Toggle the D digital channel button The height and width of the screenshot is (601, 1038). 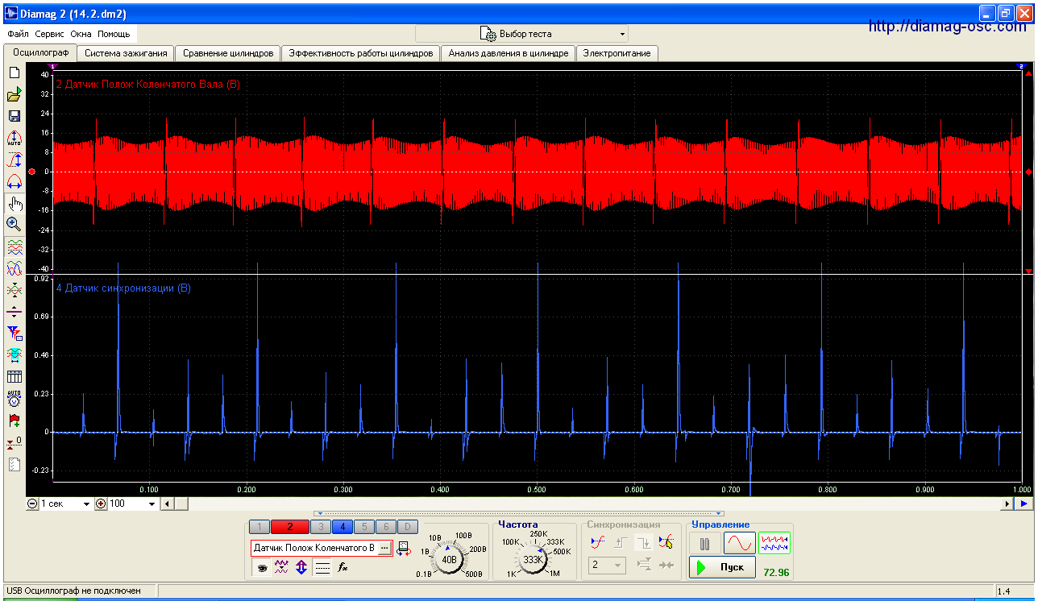click(x=408, y=527)
